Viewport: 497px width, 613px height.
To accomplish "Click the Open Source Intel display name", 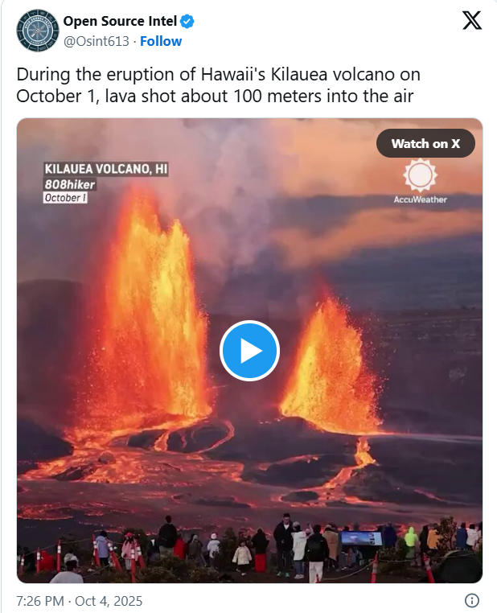I will coord(120,21).
